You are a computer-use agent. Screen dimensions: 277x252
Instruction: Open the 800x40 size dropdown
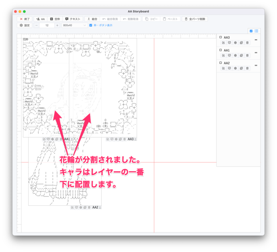[x=74, y=25]
